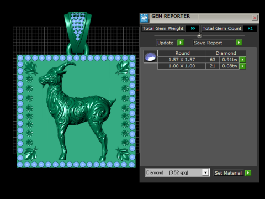Click the weight cell '0.08tw'

click(x=230, y=66)
